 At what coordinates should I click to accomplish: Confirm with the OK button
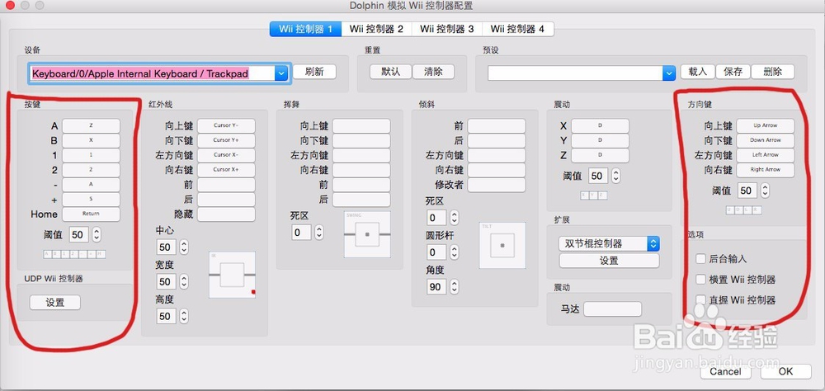click(785, 371)
